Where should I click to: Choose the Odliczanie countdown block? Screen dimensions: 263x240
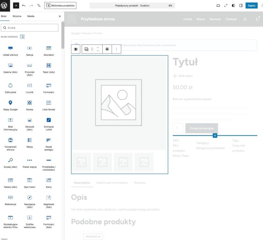10,88
